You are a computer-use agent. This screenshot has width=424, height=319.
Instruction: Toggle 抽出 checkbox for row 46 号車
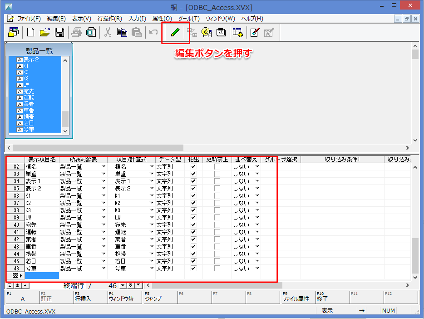(193, 269)
